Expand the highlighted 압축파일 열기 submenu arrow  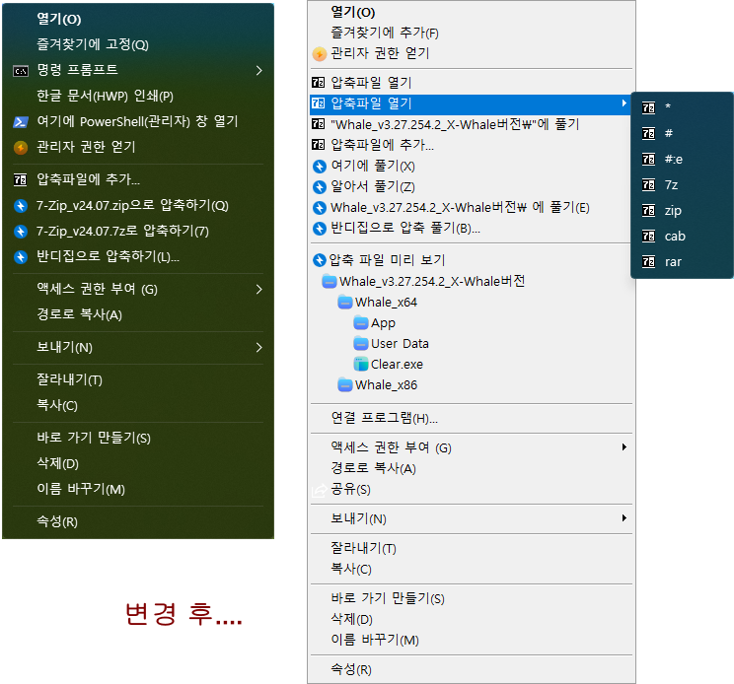(624, 103)
